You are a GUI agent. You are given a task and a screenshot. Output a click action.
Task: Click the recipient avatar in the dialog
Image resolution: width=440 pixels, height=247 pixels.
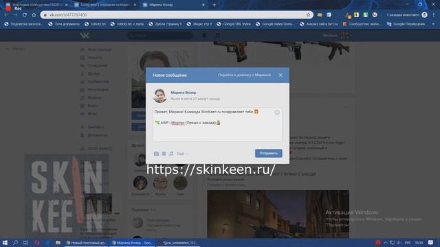pyautogui.click(x=160, y=96)
